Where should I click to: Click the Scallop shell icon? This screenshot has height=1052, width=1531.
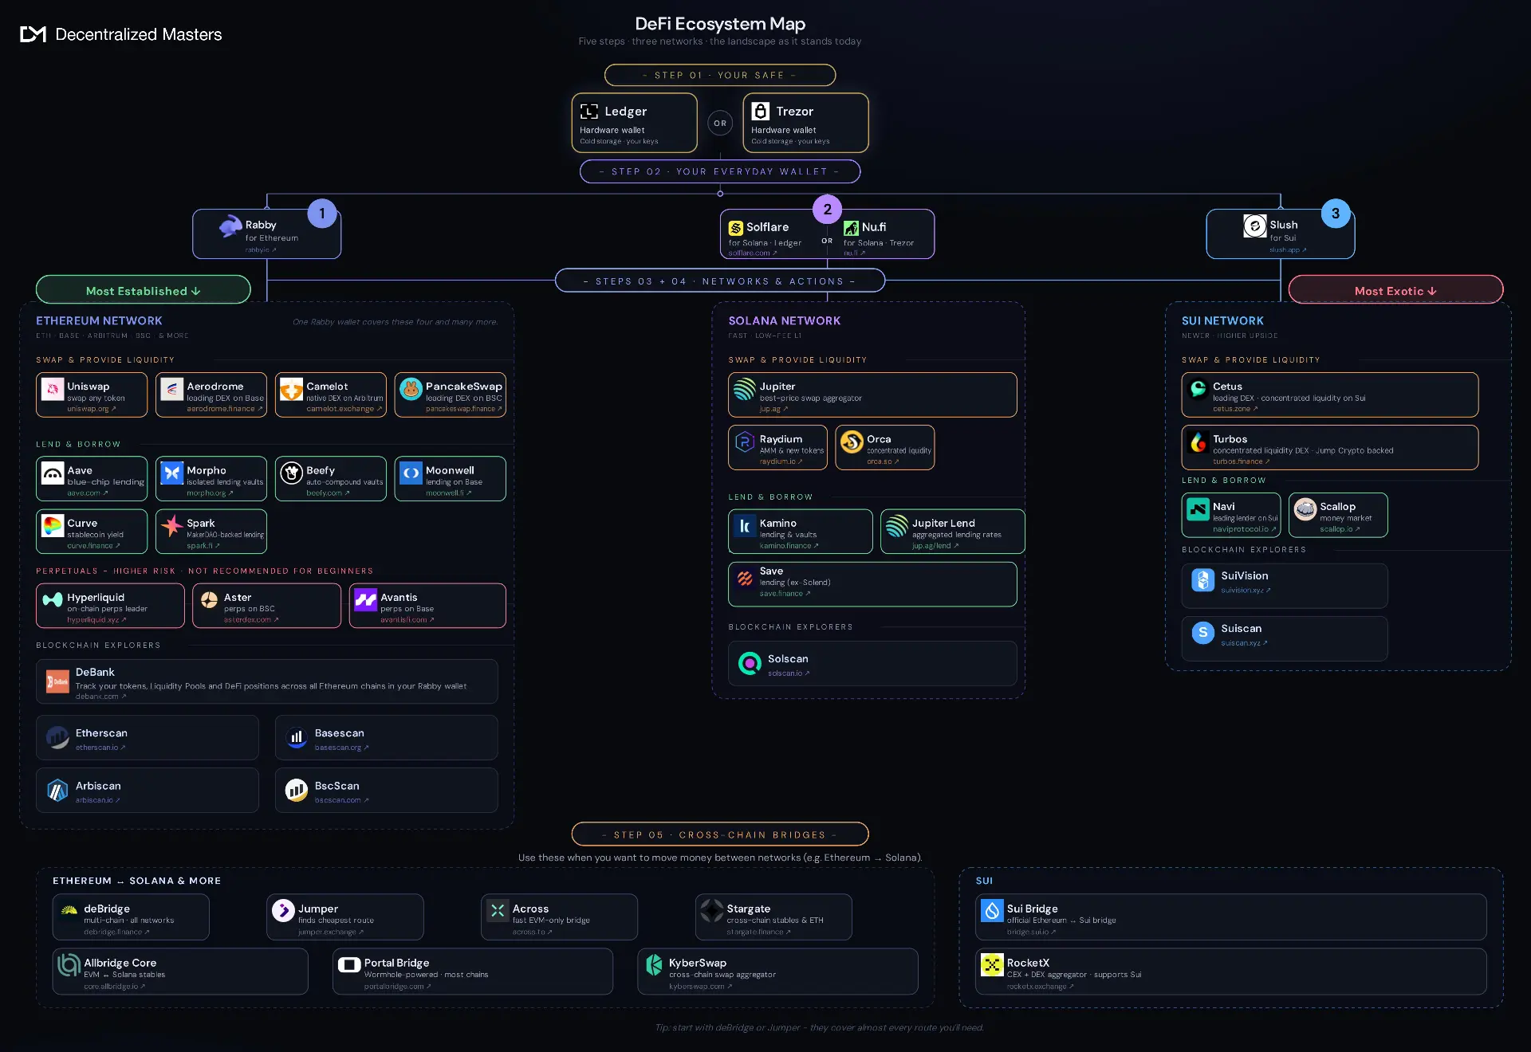coord(1305,508)
